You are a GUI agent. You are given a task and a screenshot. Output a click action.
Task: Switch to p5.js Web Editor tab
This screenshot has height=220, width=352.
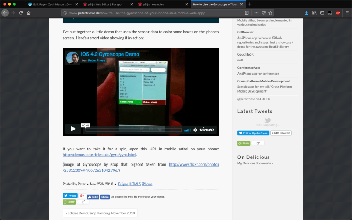[x=108, y=4]
